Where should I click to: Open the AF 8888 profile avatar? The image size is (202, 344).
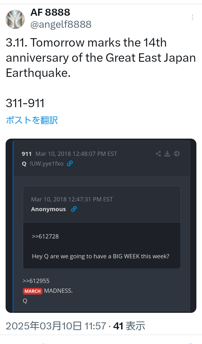[x=15, y=19]
